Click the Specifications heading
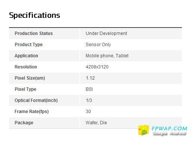Image resolution: width=195 pixels, height=141 pixels. tap(34, 15)
